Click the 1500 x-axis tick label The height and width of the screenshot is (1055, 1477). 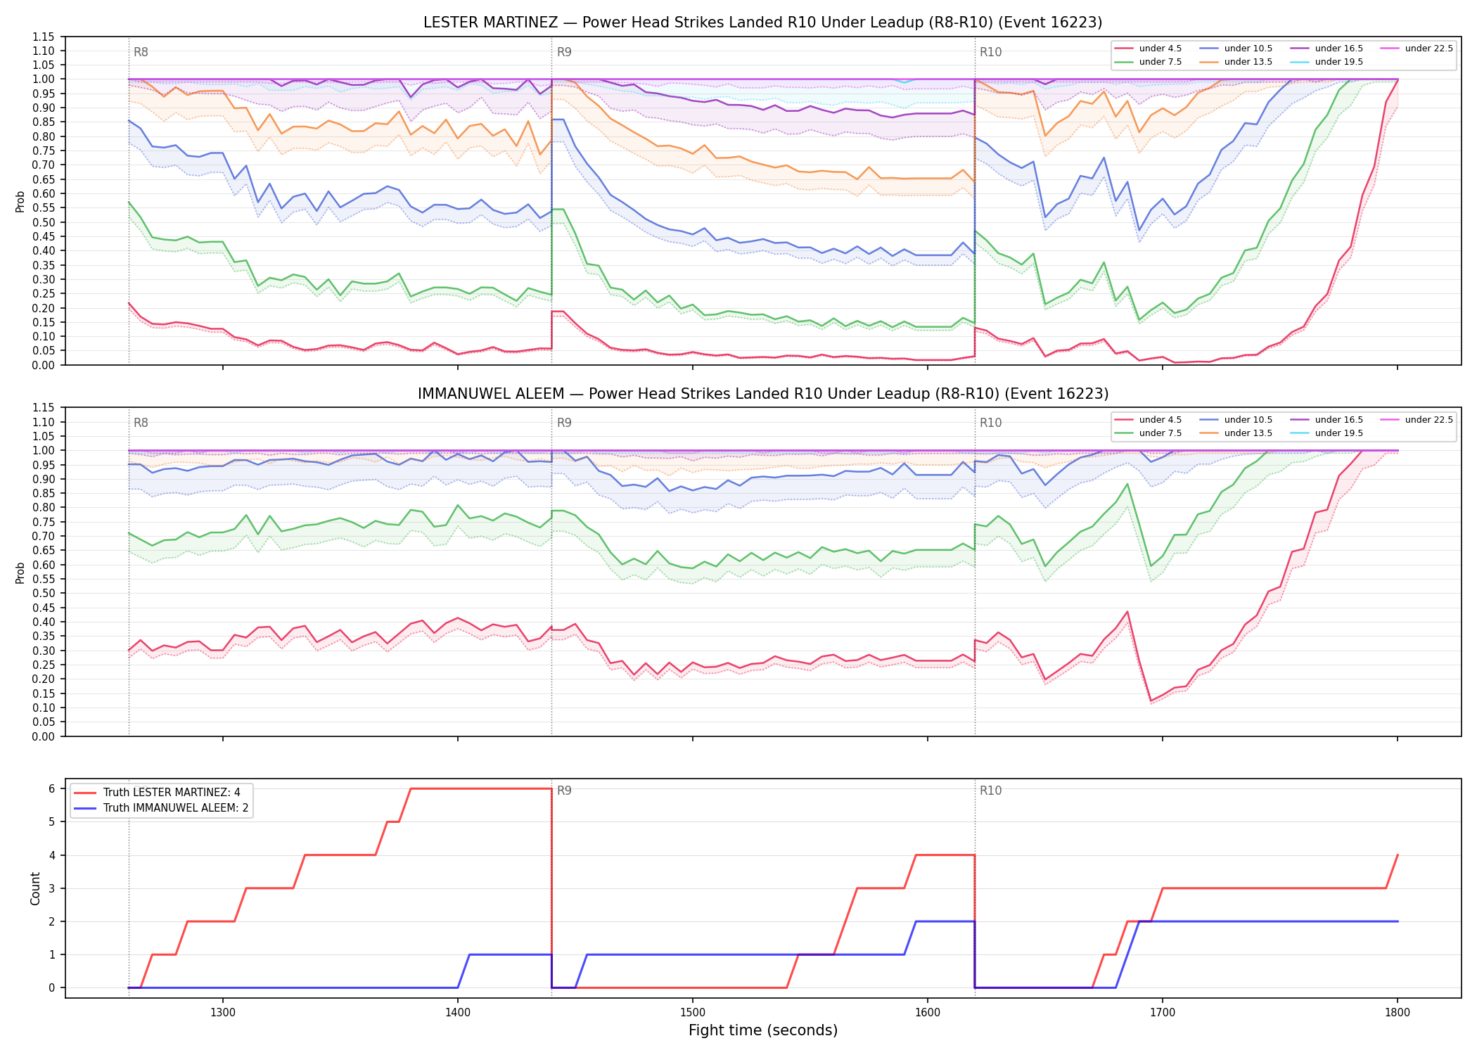pyautogui.click(x=693, y=1012)
